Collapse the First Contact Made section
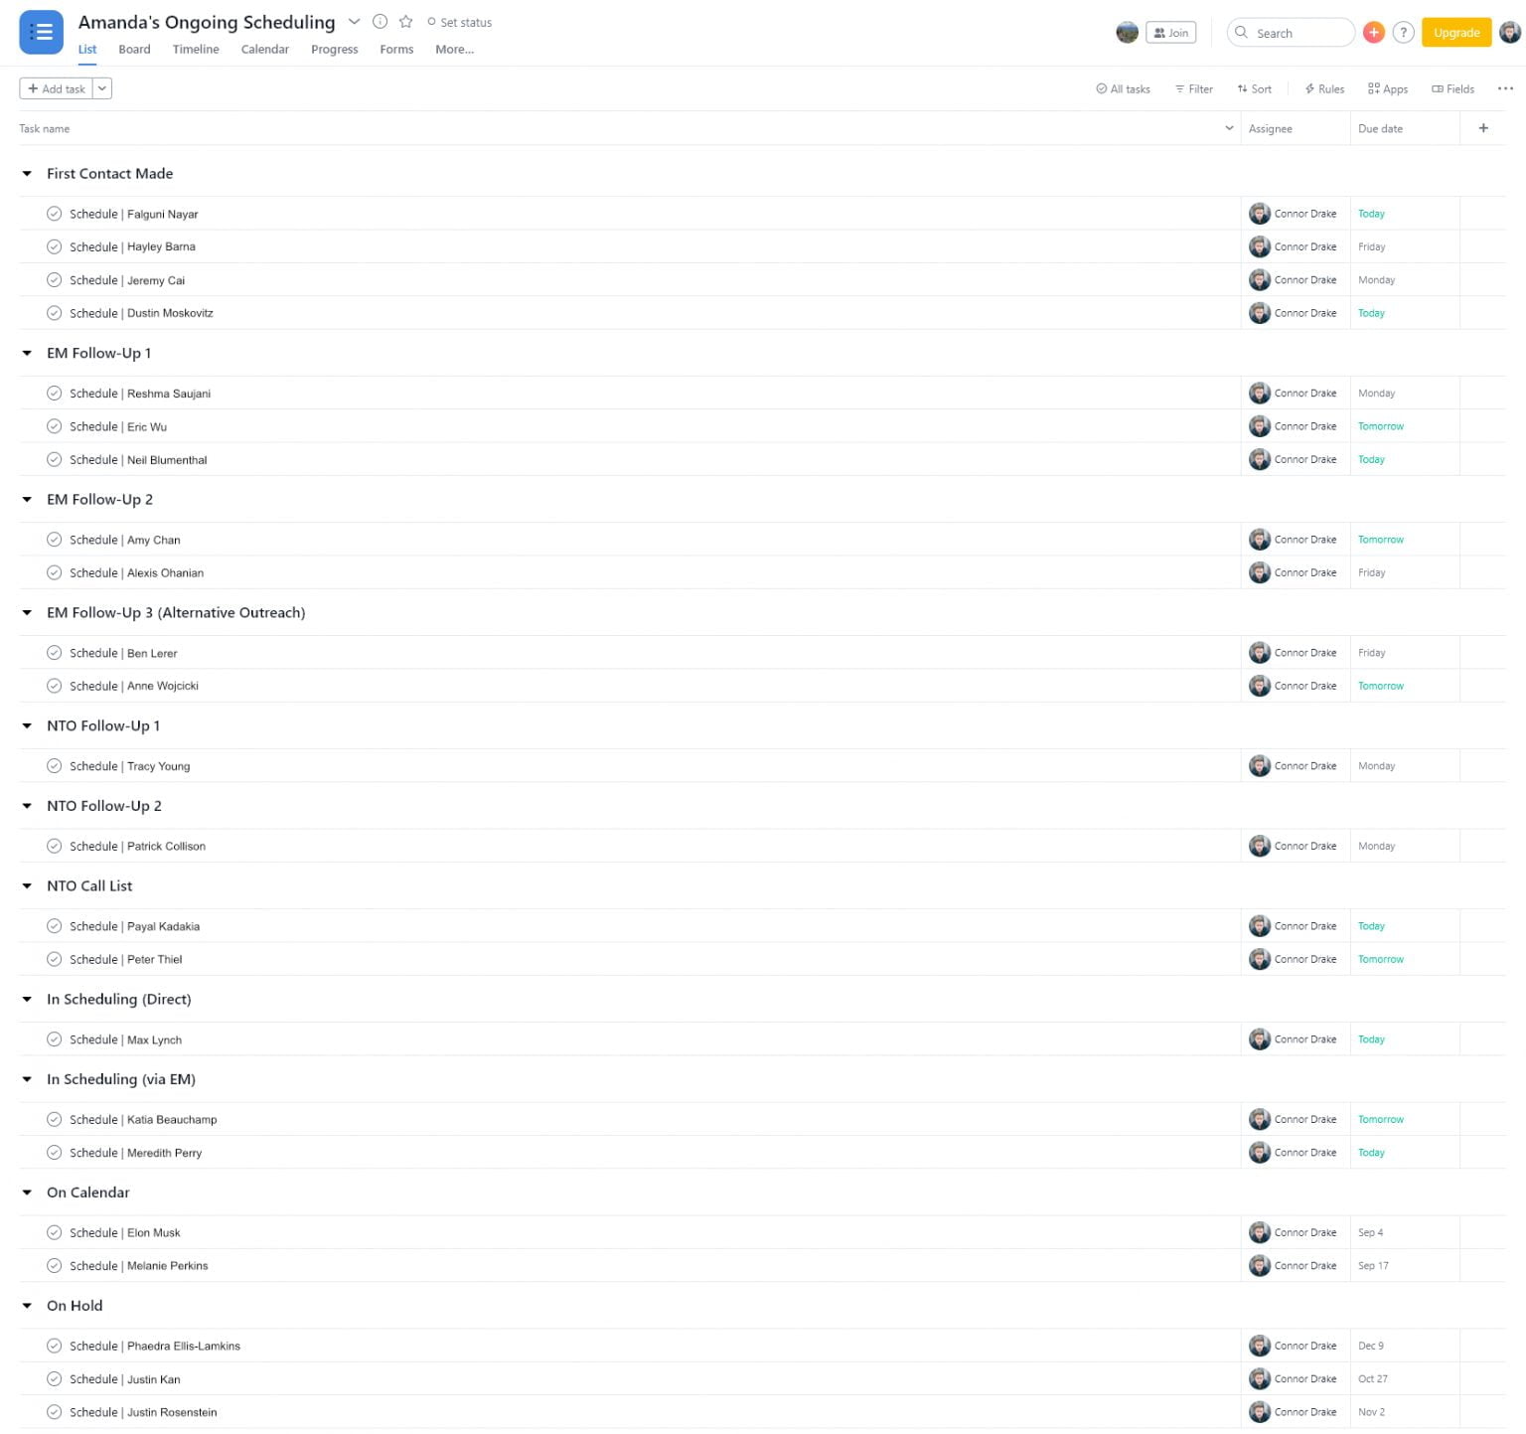Viewport: 1526px width, 1434px height. (27, 173)
